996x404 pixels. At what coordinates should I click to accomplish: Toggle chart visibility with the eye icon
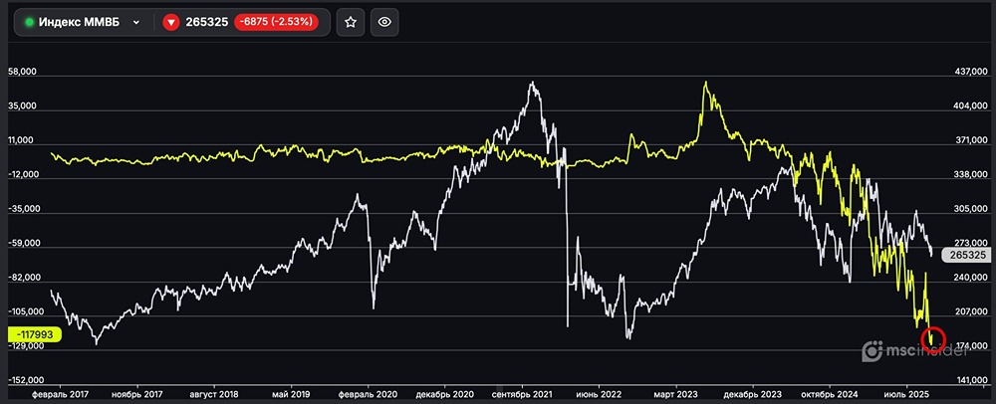(x=384, y=22)
